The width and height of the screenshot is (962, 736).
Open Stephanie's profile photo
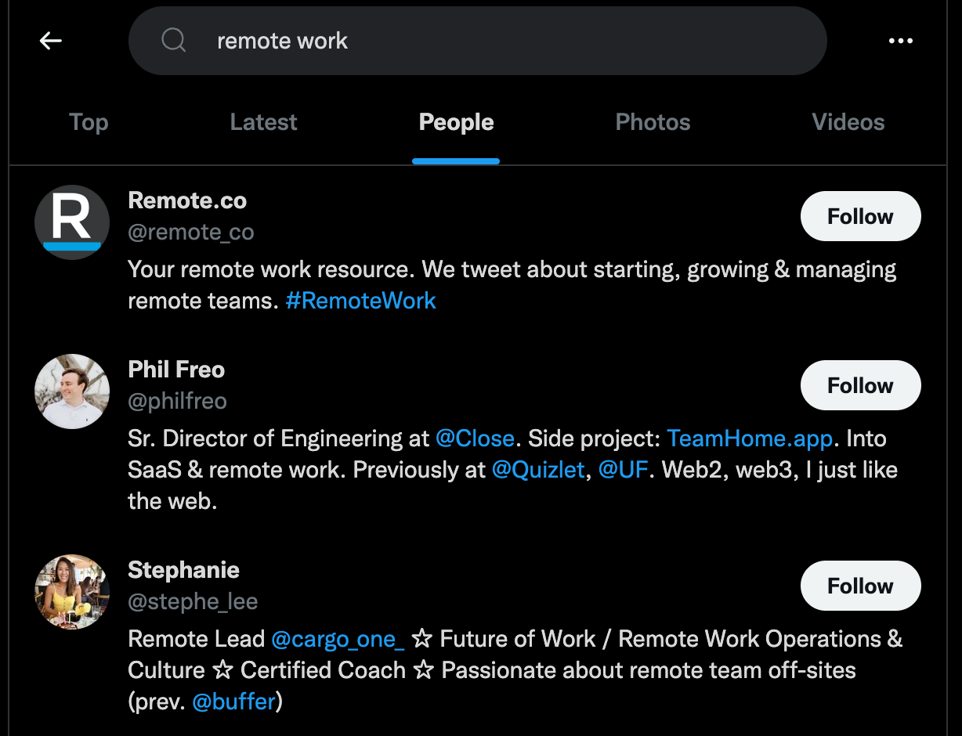[72, 592]
